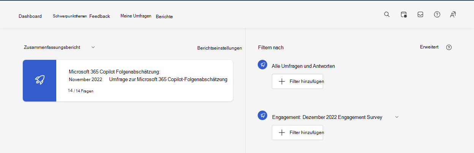
Task: Click the rocket icon beside Alle Umfragen und Antworten
Action: coord(262,64)
